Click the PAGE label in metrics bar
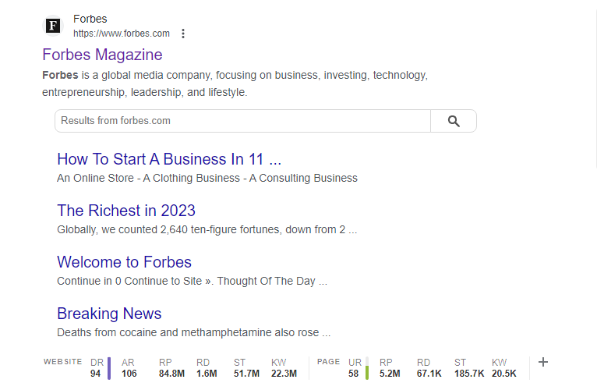 [x=329, y=362]
